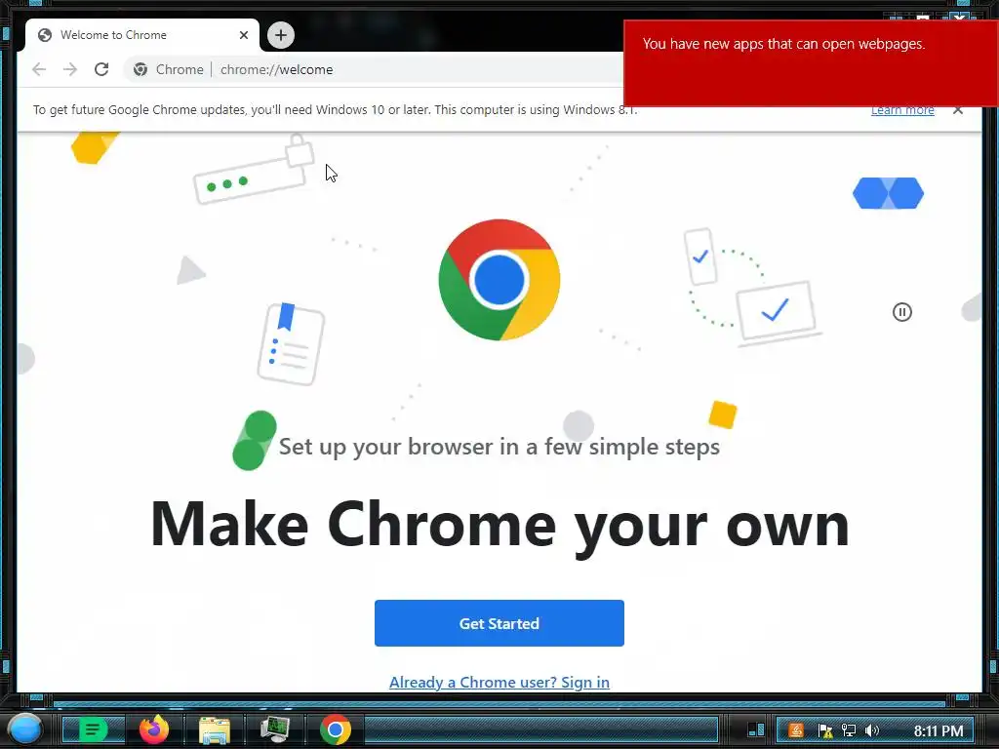Open the volume control in the system tray
The image size is (999, 749).
(872, 730)
